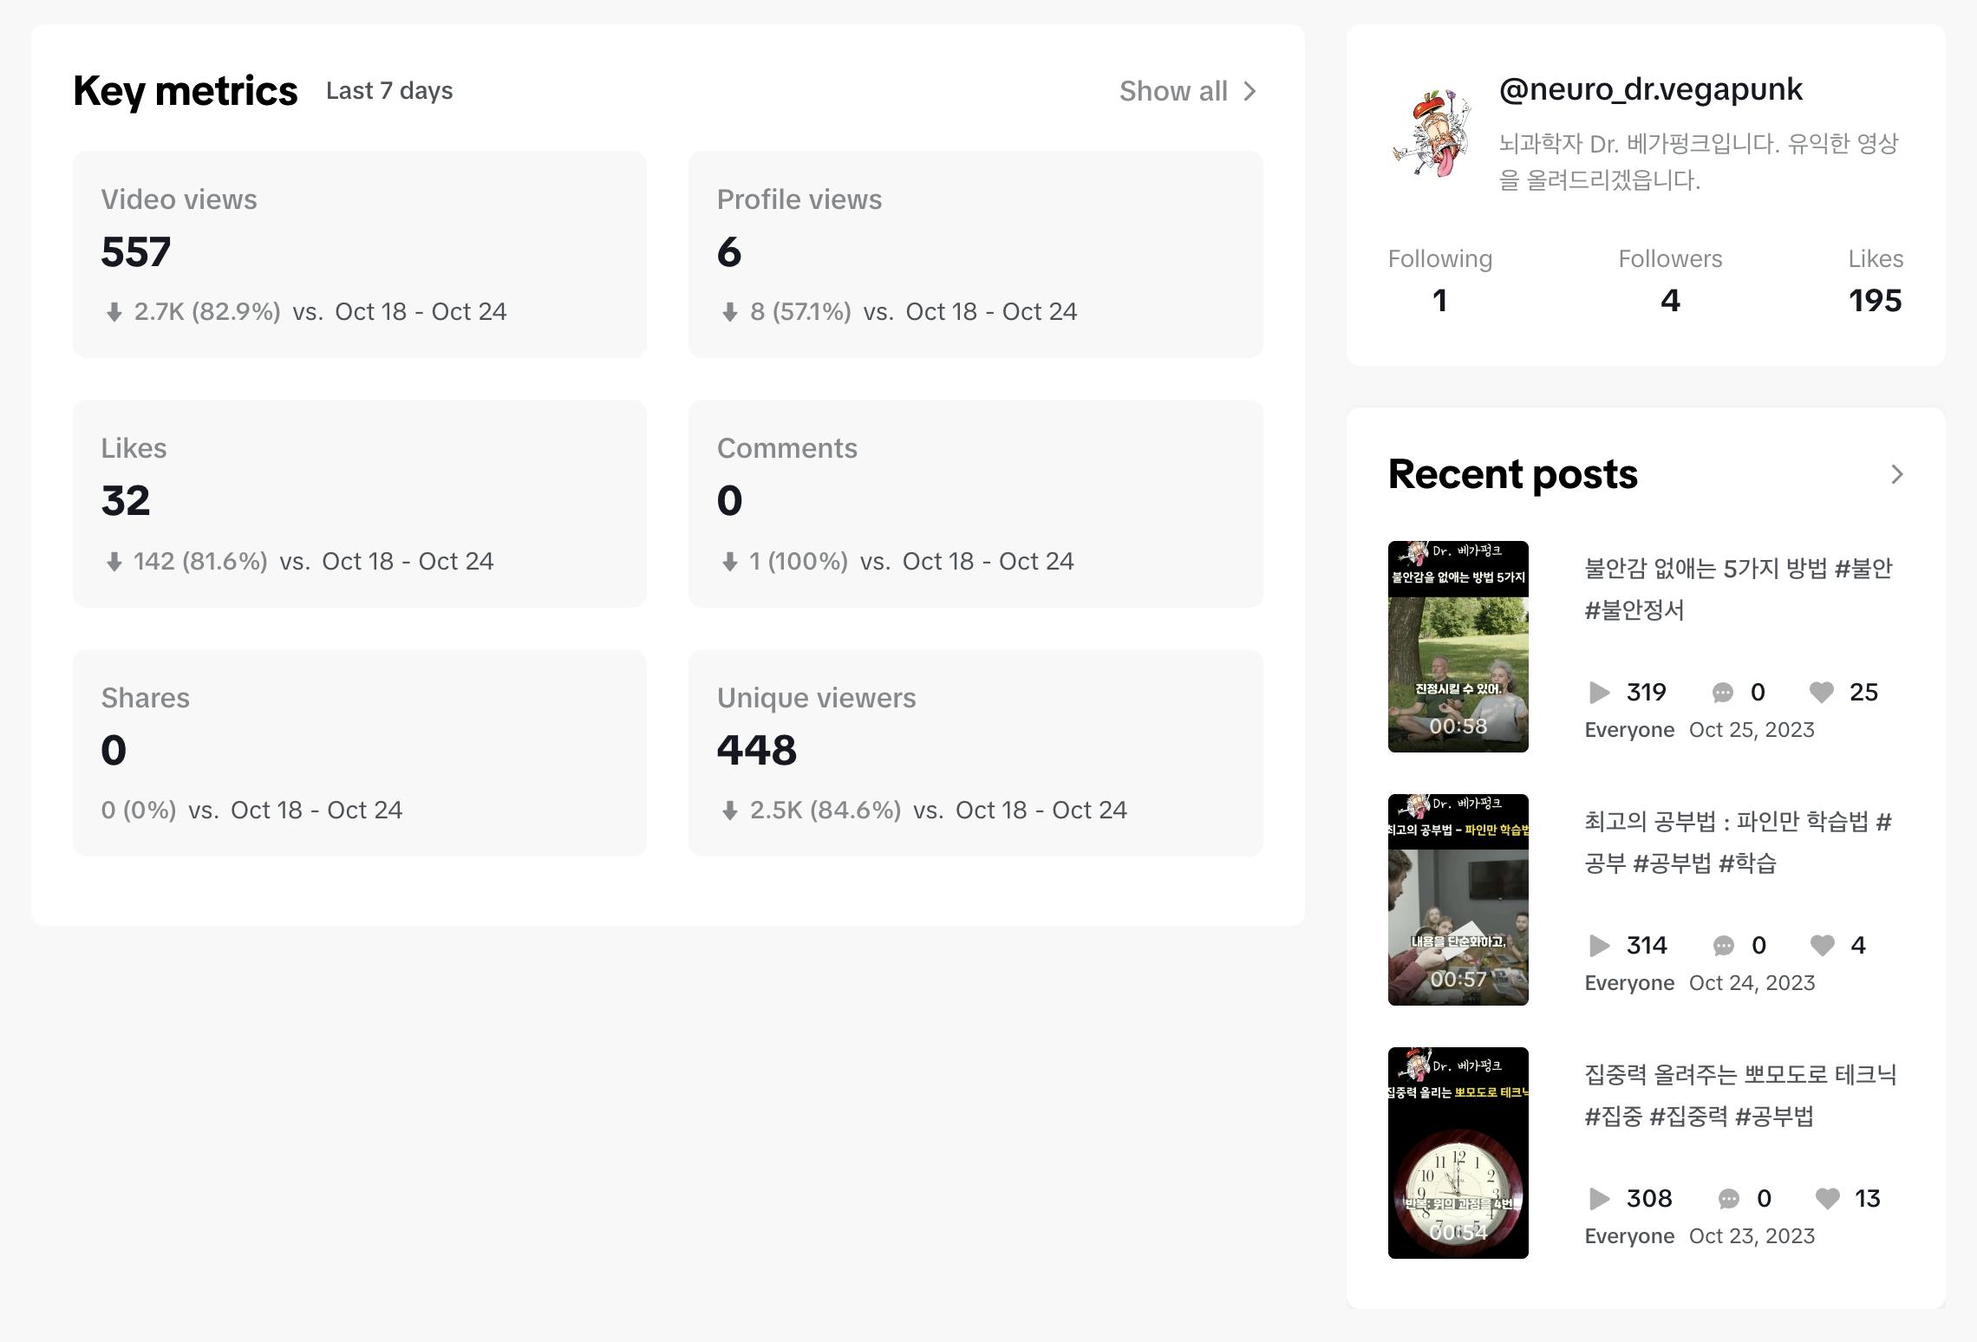Viewport: 1977px width, 1342px height.
Task: Click play icon on Pomodoro post
Action: point(1599,1199)
